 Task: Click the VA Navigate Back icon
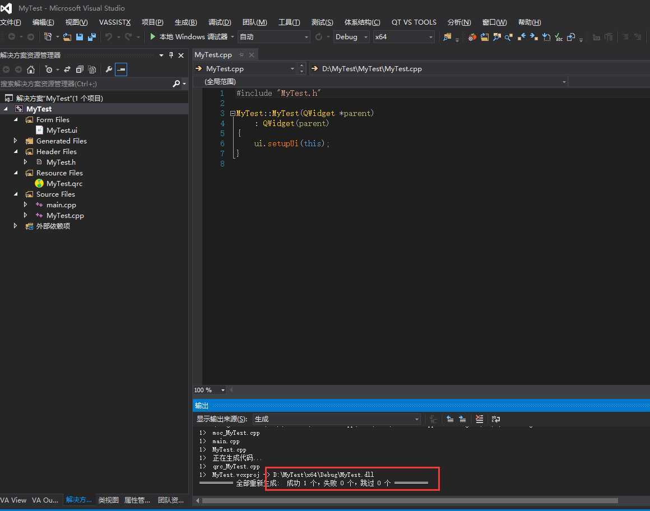522,37
